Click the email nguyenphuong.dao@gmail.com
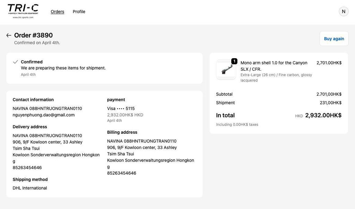This screenshot has height=209, width=355. (43, 115)
